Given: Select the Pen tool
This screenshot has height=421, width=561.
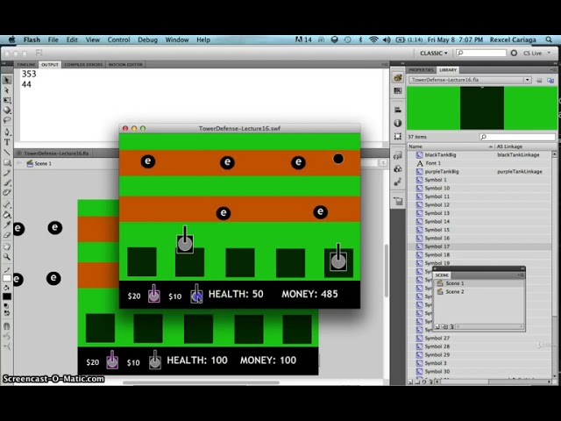Looking at the screenshot, I should [x=7, y=132].
